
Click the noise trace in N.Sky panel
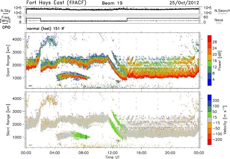click(x=112, y=9)
